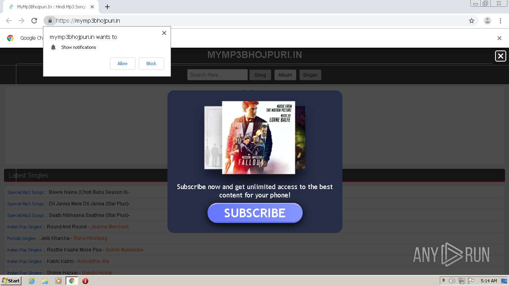Reload the page using the refresh icon
Viewport: 509px width, 286px height.
point(34,21)
